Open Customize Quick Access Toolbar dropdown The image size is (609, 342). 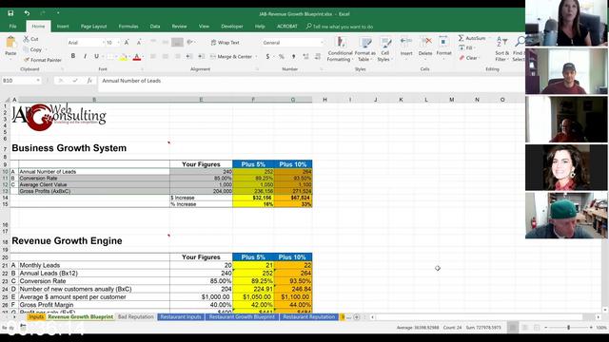pyautogui.click(x=58, y=13)
